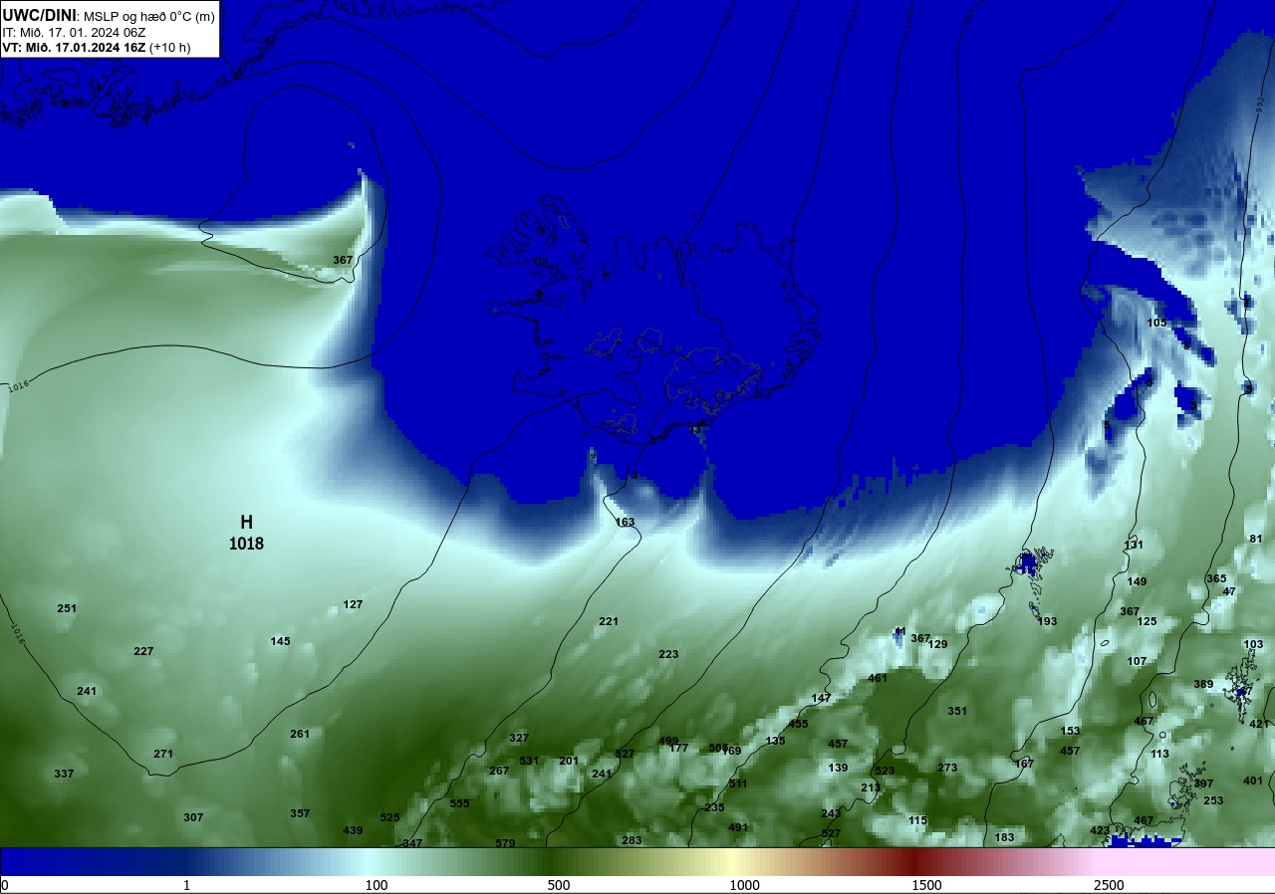Click the 147 height label
Image resolution: width=1275 pixels, height=894 pixels.
tap(821, 698)
